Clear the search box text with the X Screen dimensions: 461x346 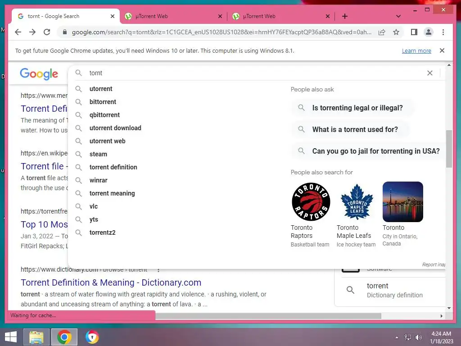click(x=430, y=73)
